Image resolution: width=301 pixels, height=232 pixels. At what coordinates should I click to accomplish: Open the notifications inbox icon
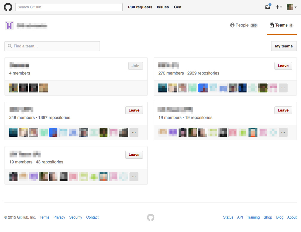pos(268,7)
